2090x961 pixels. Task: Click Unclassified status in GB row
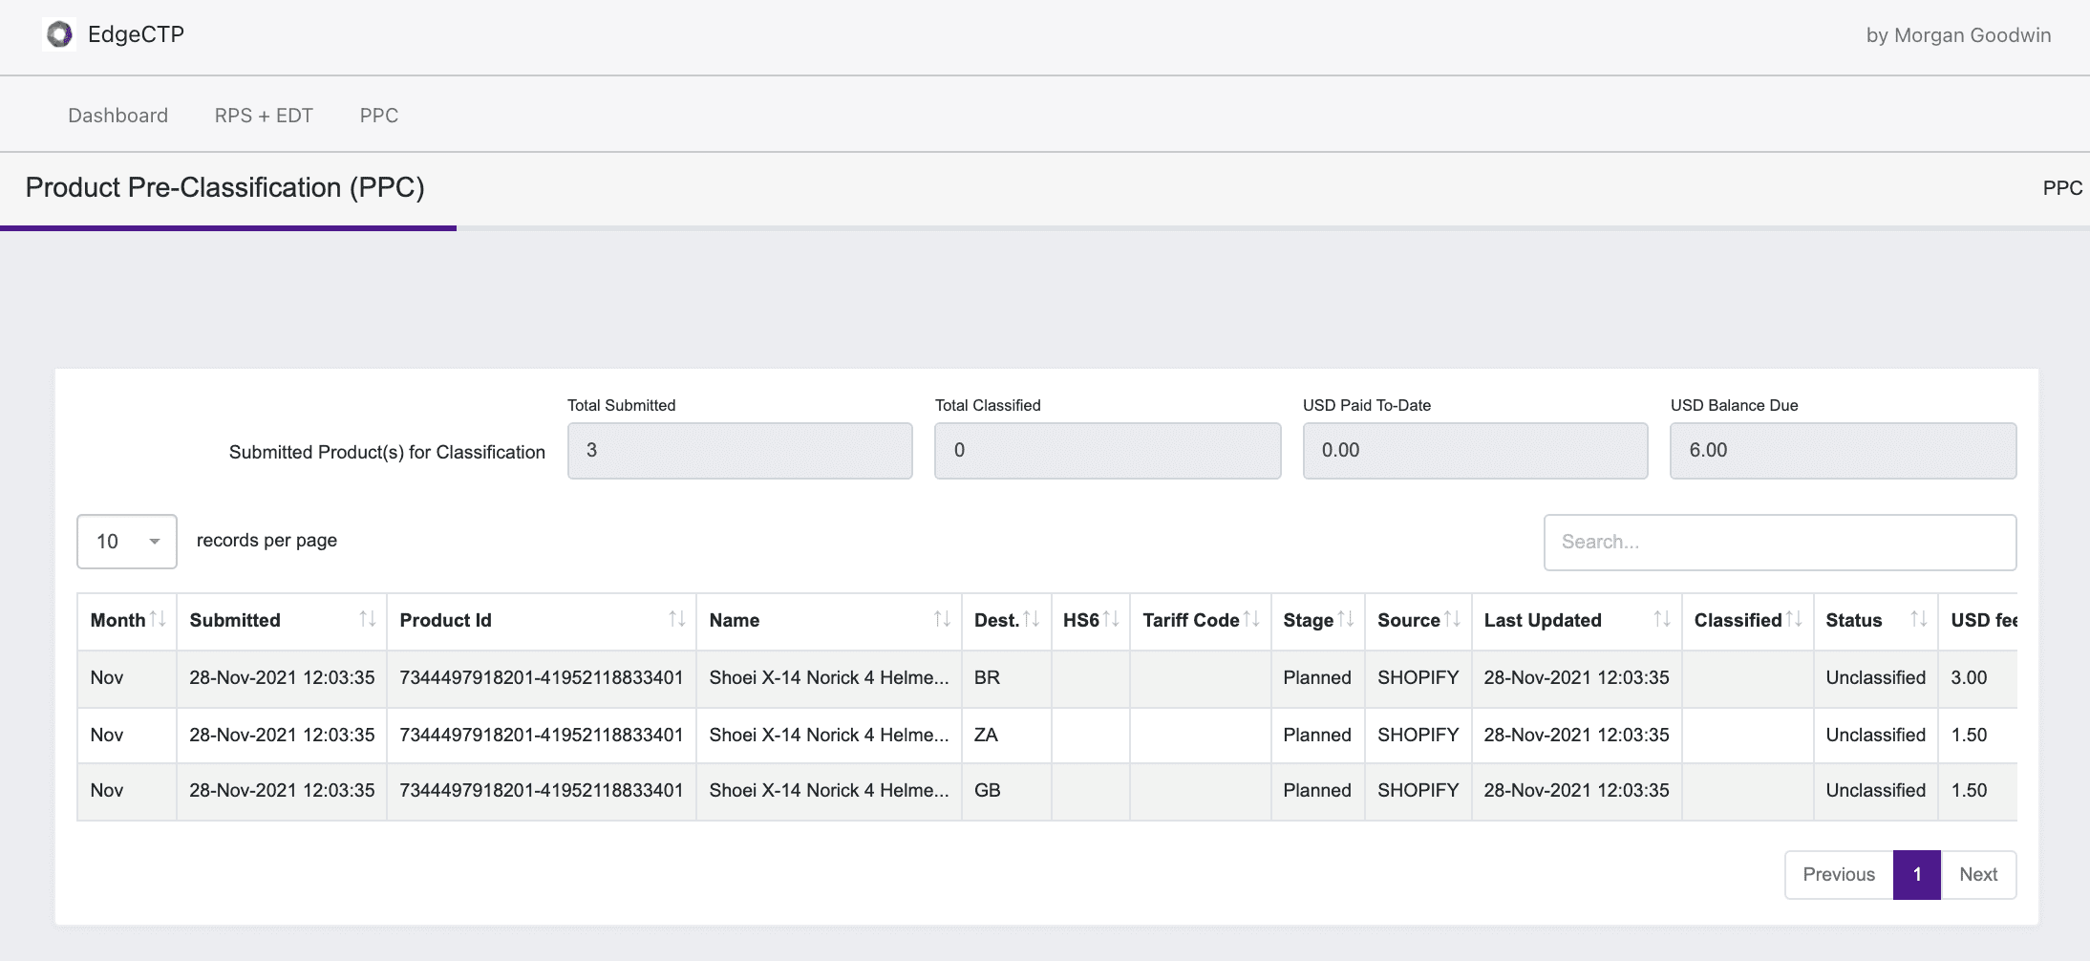[1875, 790]
